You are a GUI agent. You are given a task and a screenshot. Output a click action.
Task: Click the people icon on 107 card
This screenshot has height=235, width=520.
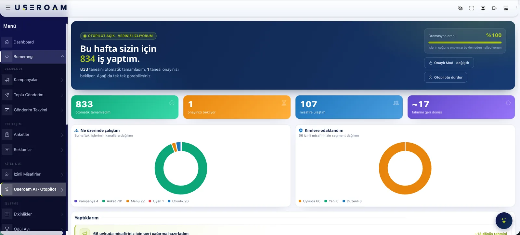396,103
